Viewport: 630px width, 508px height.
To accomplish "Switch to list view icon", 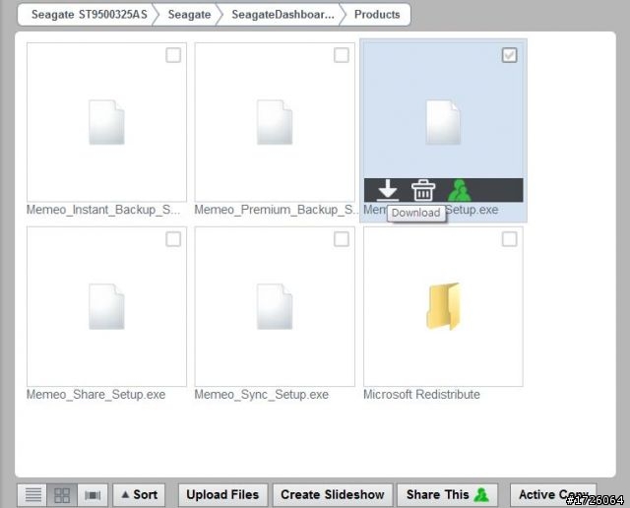I will pyautogui.click(x=32, y=495).
